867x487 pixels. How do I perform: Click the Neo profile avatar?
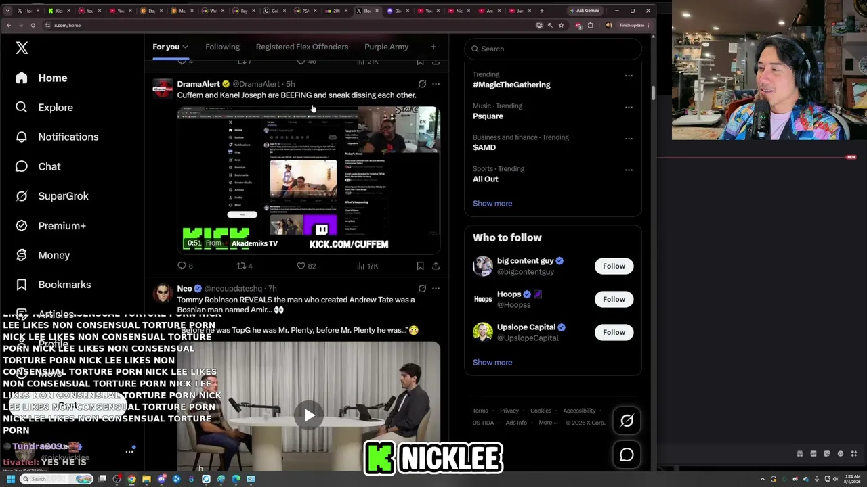point(163,292)
